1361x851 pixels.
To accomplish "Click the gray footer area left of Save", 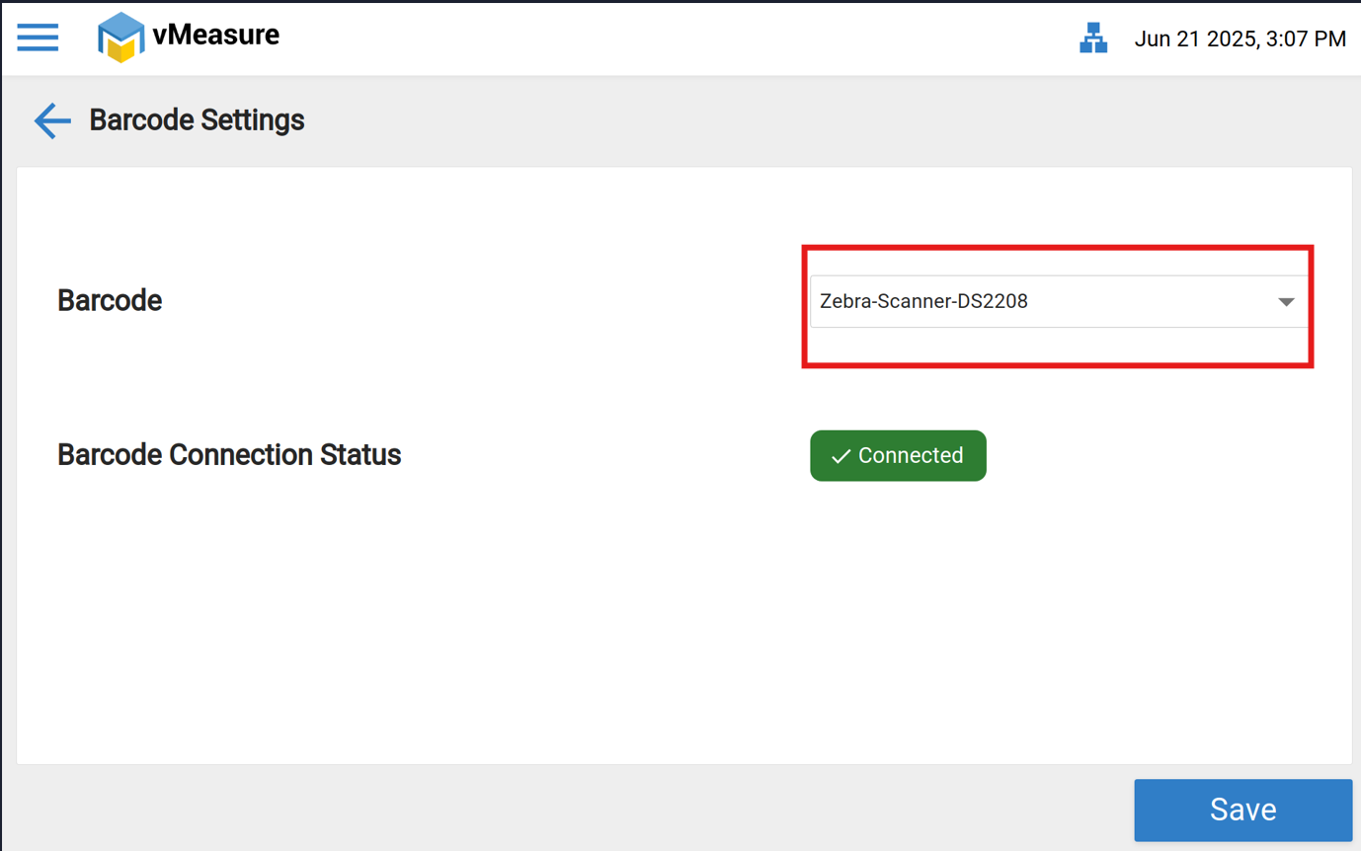I will click(593, 810).
